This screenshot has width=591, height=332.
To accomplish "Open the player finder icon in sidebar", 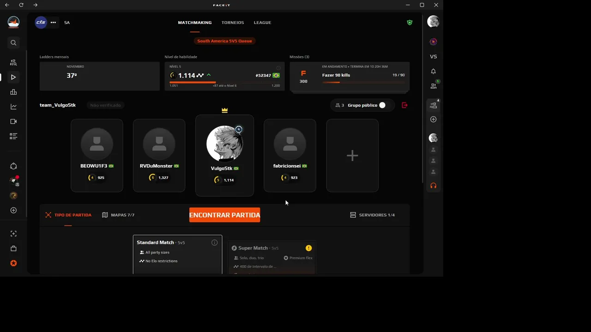I will [x=13, y=63].
